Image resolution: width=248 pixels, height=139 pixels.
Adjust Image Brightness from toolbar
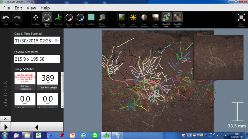(x=133, y=18)
